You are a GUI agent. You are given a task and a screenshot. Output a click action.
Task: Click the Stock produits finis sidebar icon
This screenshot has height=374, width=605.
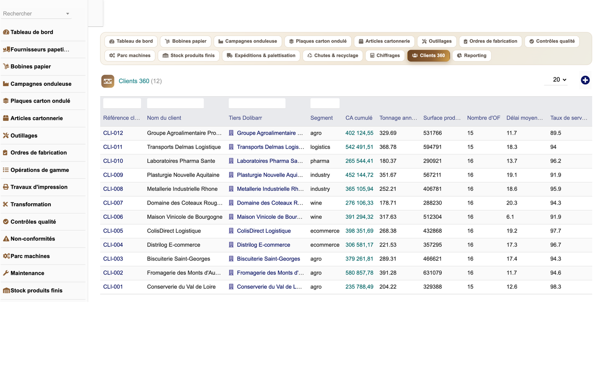point(6,290)
